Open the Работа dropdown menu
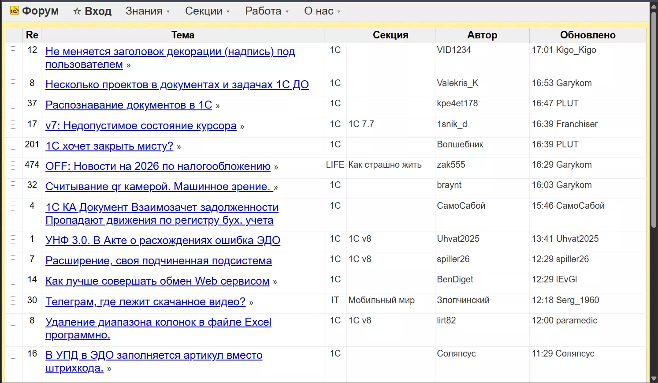658x383 pixels. point(267,11)
